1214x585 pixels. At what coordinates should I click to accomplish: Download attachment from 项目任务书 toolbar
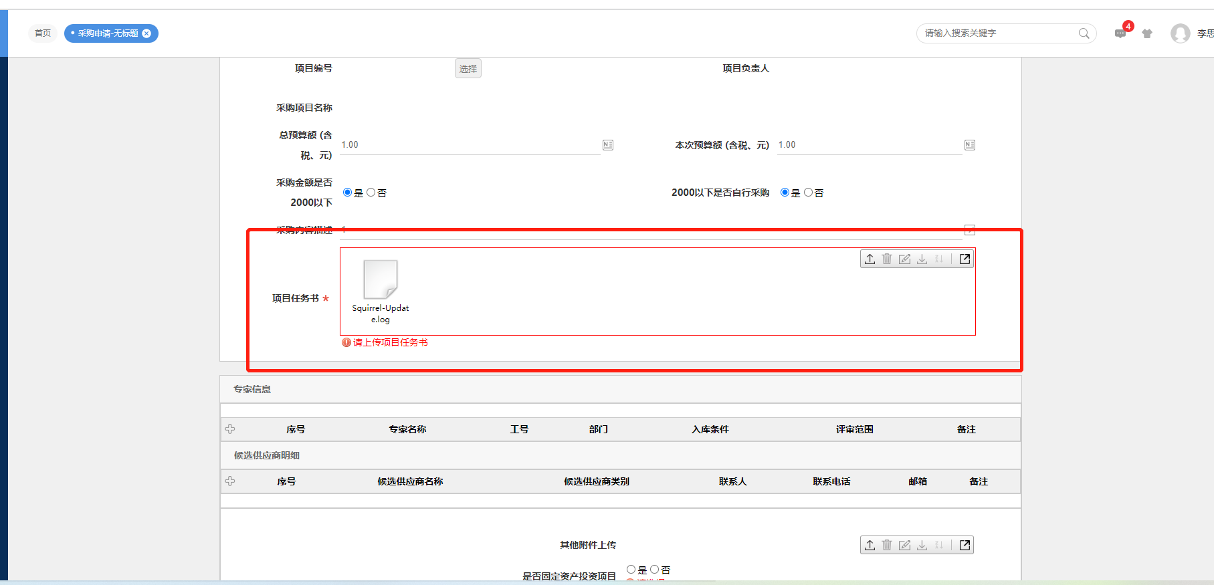click(x=922, y=259)
